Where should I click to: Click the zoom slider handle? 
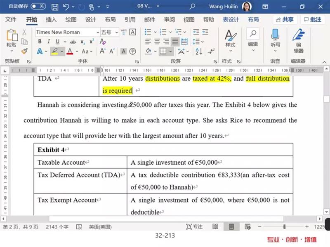tap(284, 227)
